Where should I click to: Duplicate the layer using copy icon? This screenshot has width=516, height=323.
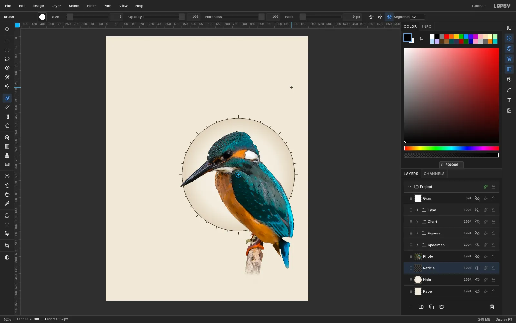click(x=432, y=307)
